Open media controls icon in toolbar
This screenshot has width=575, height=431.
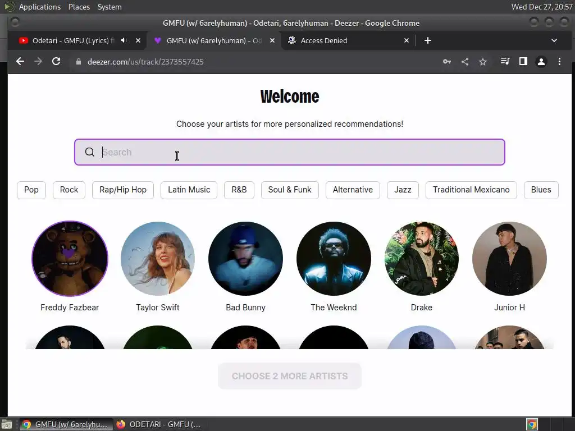tap(505, 62)
